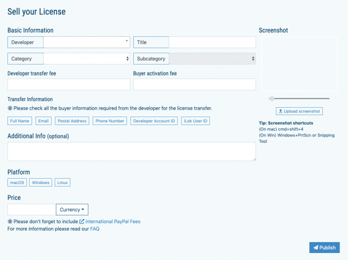Select the macOS platform
348x260 pixels.
point(17,183)
